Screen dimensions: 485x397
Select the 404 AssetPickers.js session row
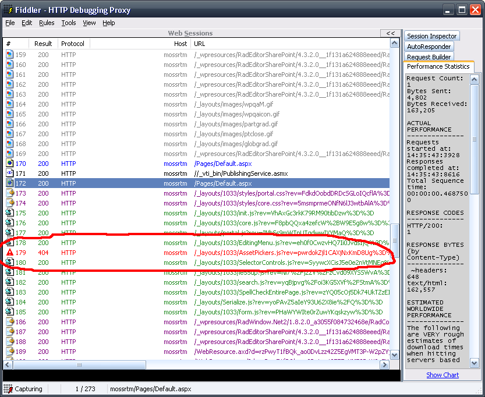pyautogui.click(x=197, y=253)
